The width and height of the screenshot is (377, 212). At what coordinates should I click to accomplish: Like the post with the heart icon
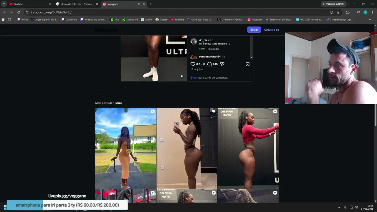click(x=193, y=64)
